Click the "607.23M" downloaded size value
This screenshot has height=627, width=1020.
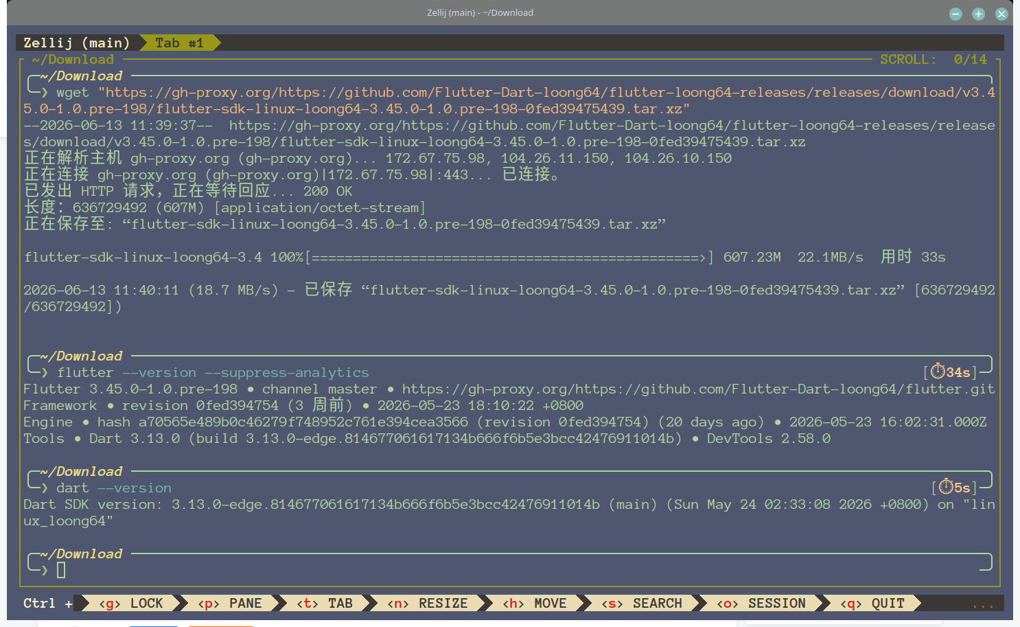pyautogui.click(x=752, y=258)
